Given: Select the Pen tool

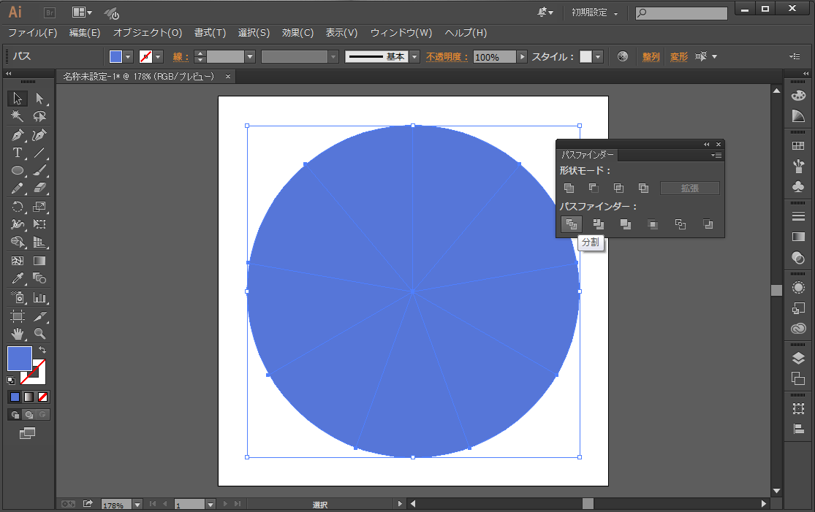Looking at the screenshot, I should (x=18, y=135).
